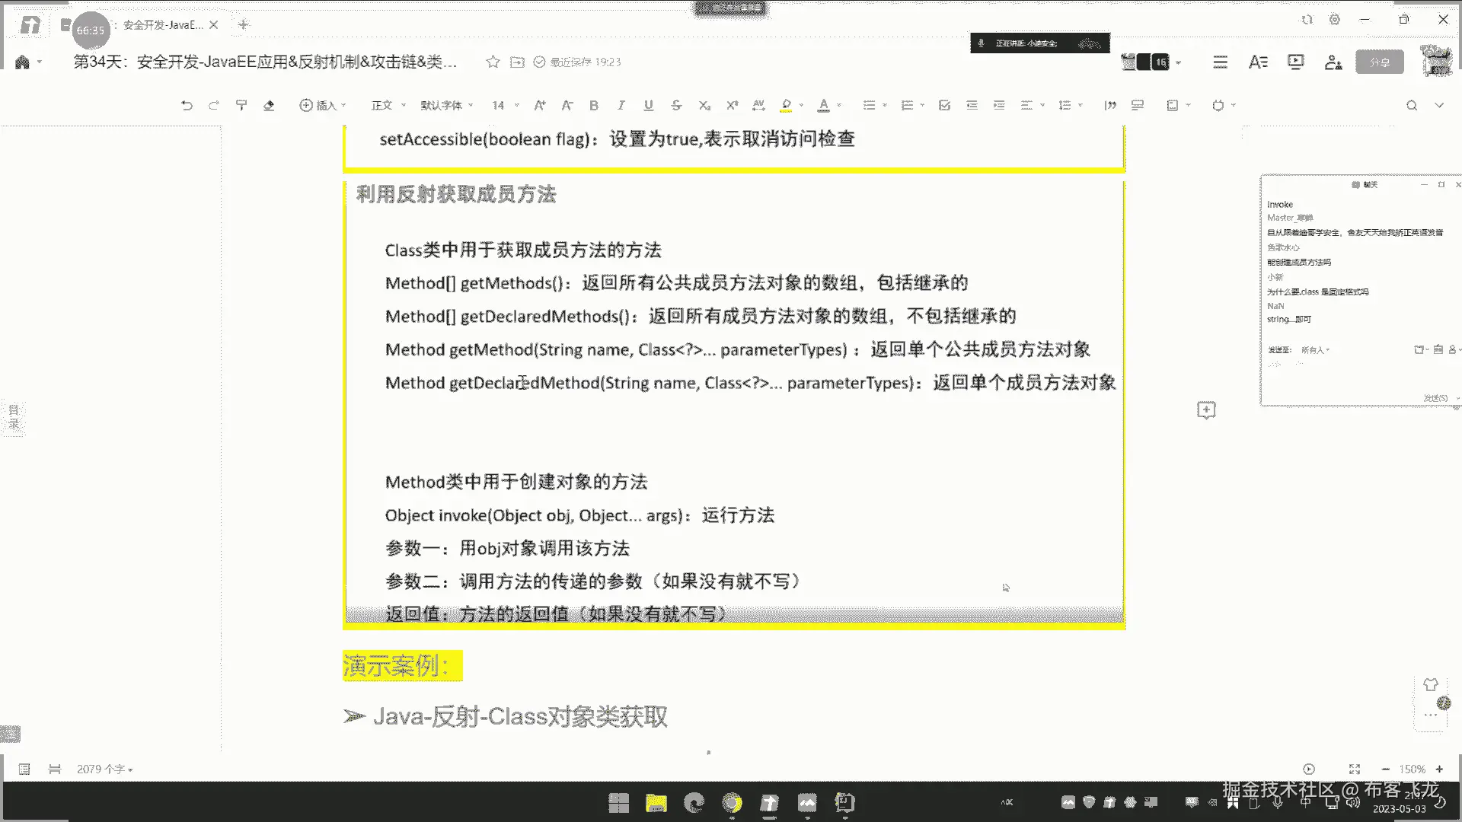Select the format painter tool
Screen dimensions: 1462x822
coord(241,105)
